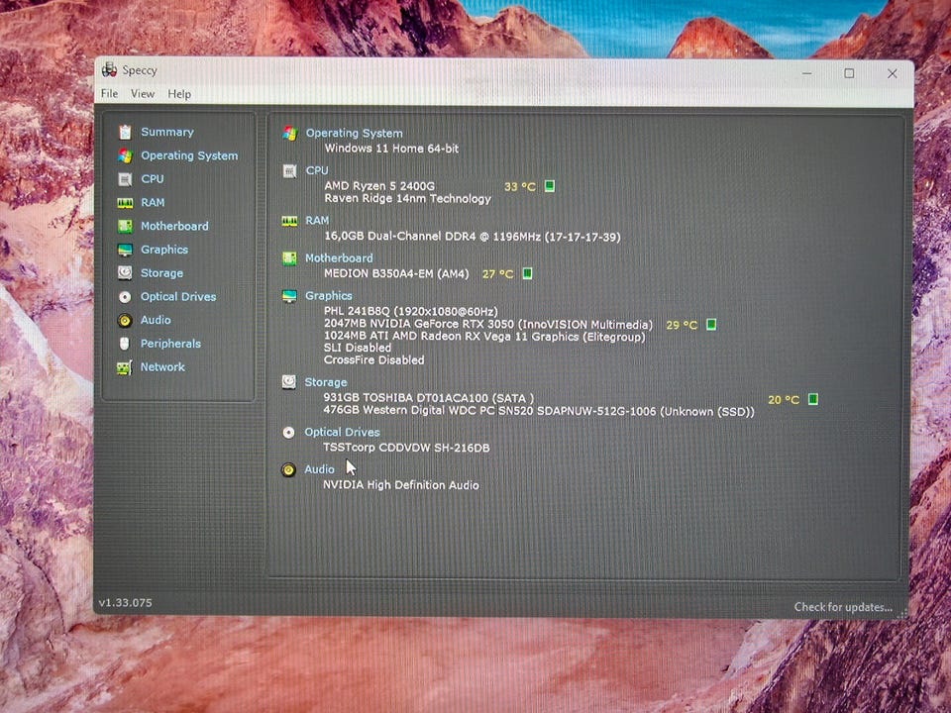The width and height of the screenshot is (951, 713).
Task: Show Graphics details from sidebar
Action: (x=164, y=250)
